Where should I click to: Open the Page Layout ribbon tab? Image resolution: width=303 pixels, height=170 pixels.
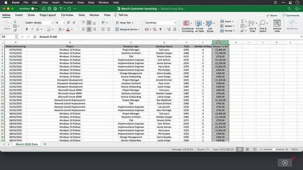click(x=48, y=15)
